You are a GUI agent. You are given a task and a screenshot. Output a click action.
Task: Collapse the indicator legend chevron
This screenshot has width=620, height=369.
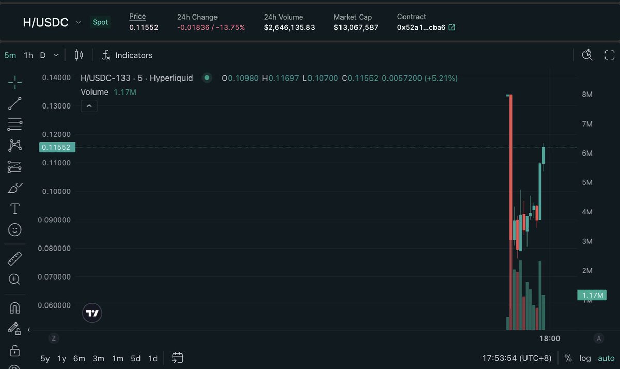[x=89, y=106]
